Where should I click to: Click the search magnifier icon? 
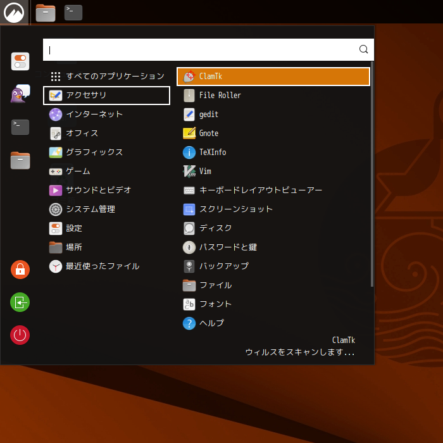[x=363, y=49]
